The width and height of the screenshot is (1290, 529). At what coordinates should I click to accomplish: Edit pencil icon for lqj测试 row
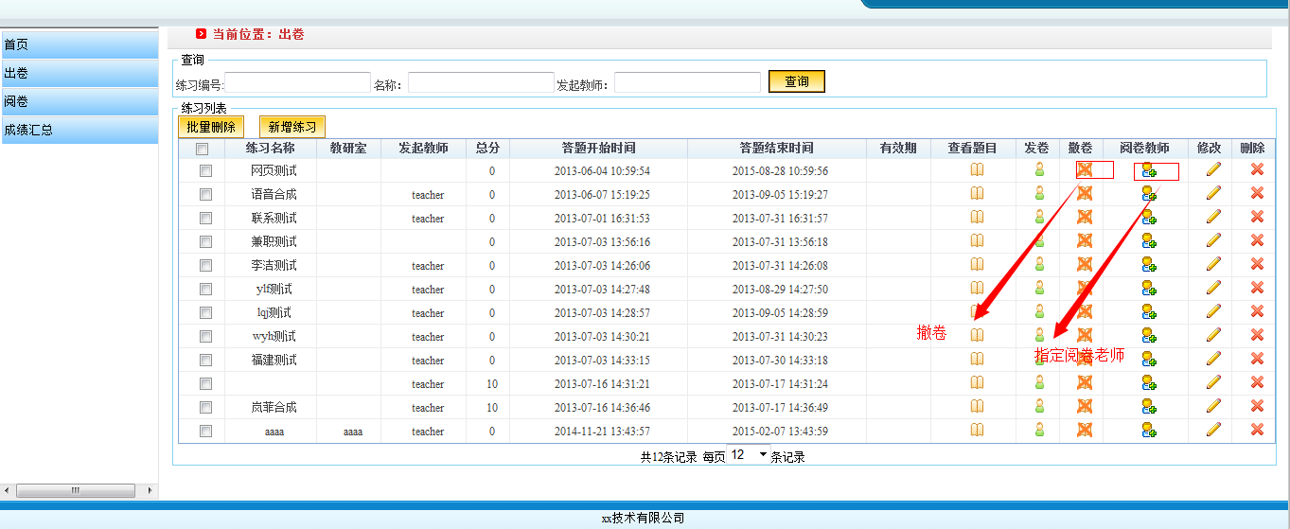click(1213, 311)
